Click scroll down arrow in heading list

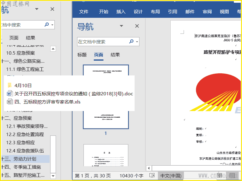pyautogui.click(x=53, y=176)
